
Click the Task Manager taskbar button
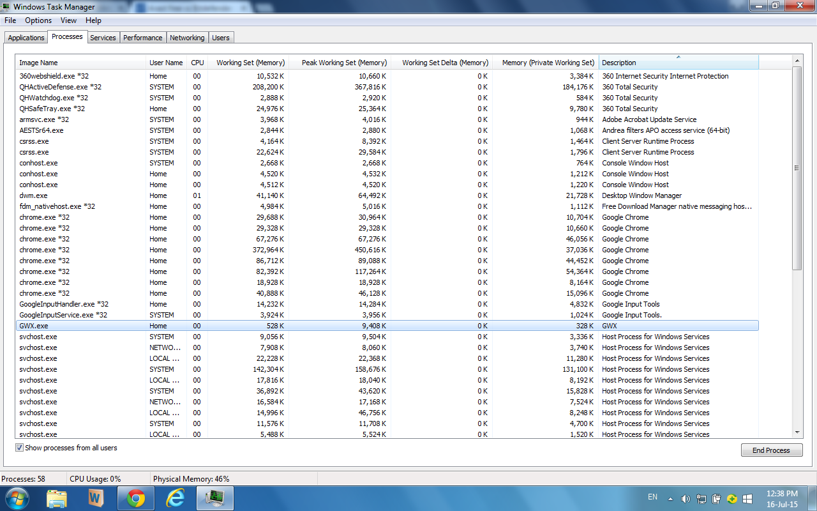214,498
